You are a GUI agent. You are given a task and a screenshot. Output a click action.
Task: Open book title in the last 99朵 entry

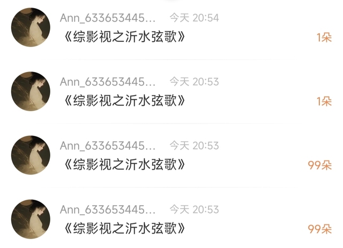pos(125,228)
